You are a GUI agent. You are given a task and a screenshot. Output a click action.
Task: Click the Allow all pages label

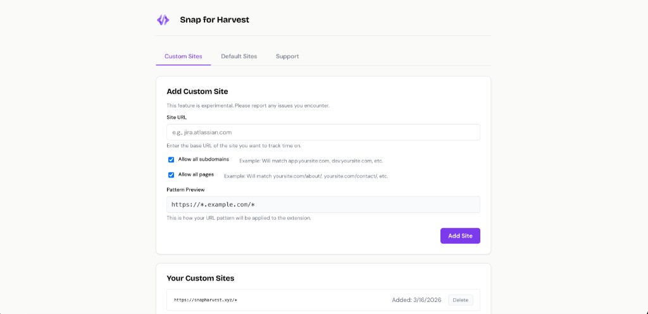(x=196, y=174)
